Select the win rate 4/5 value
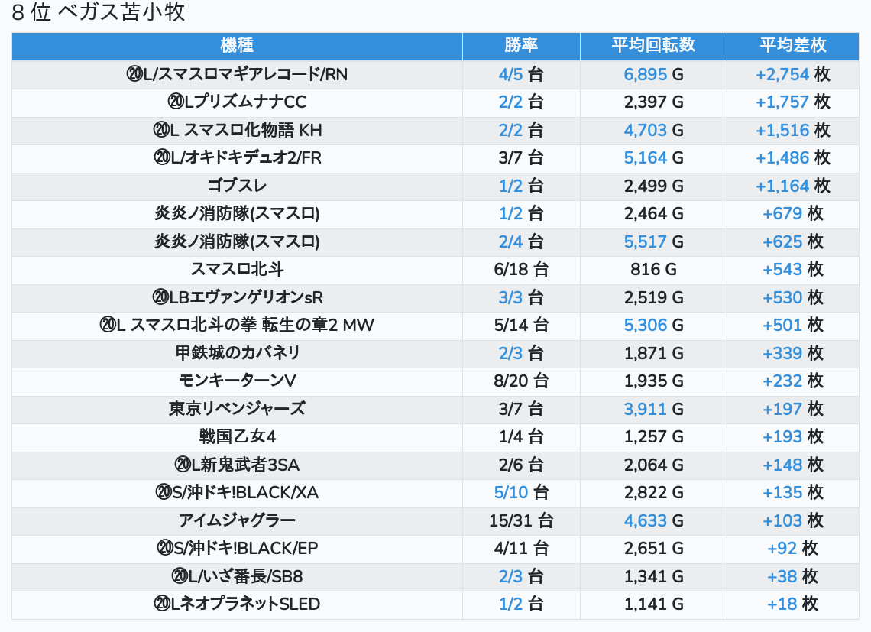Viewport: 871px width, 632px height. click(510, 74)
